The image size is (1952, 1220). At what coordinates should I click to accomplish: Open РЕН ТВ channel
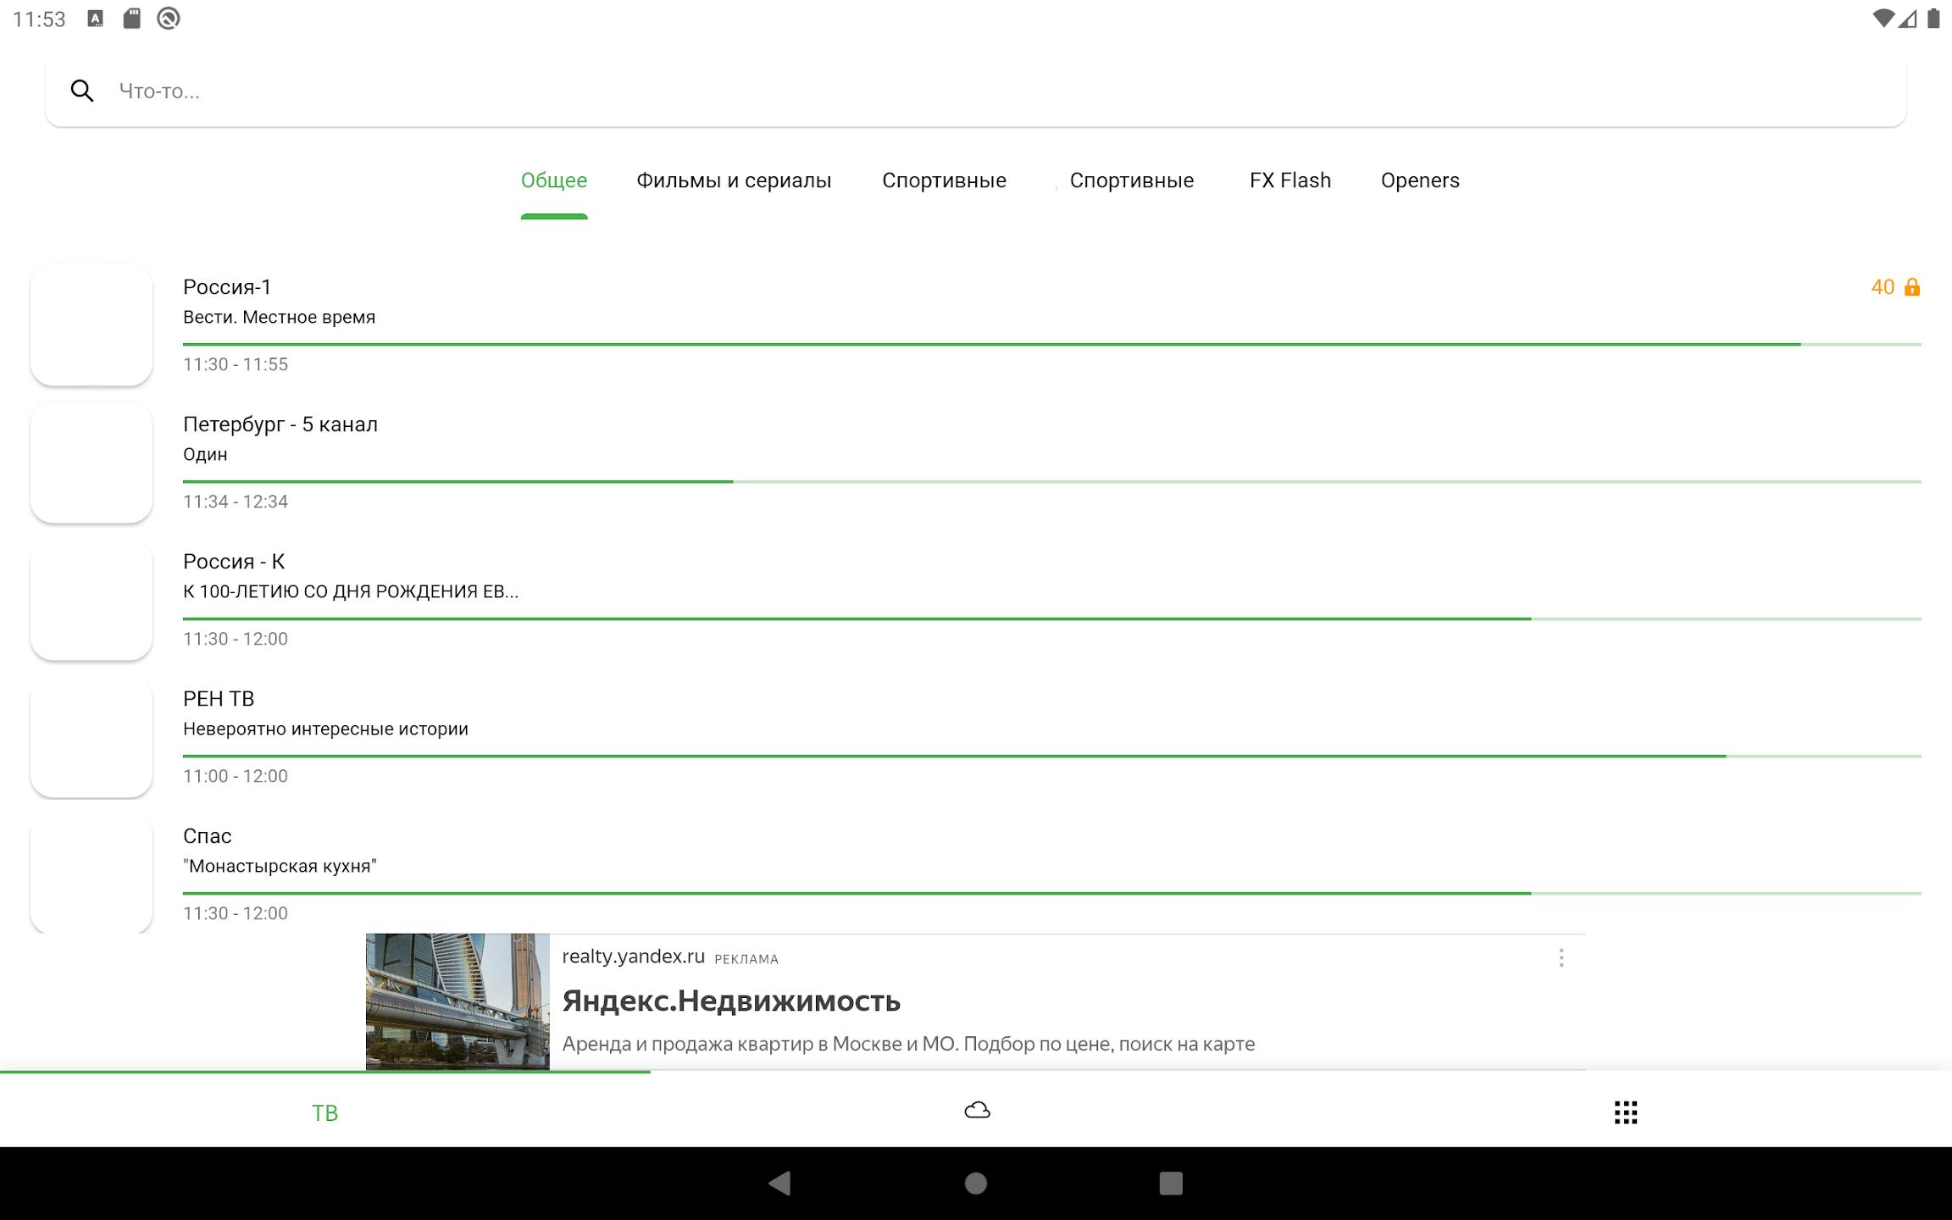tap(976, 737)
